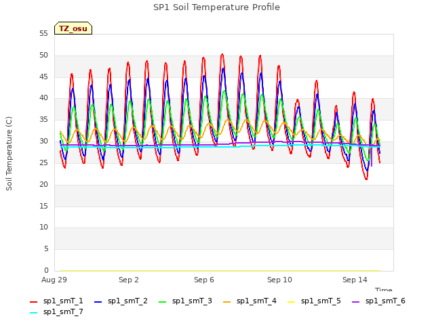
Task: Toggle the sp1_smT_4 legend label
Action: pyautogui.click(x=256, y=301)
